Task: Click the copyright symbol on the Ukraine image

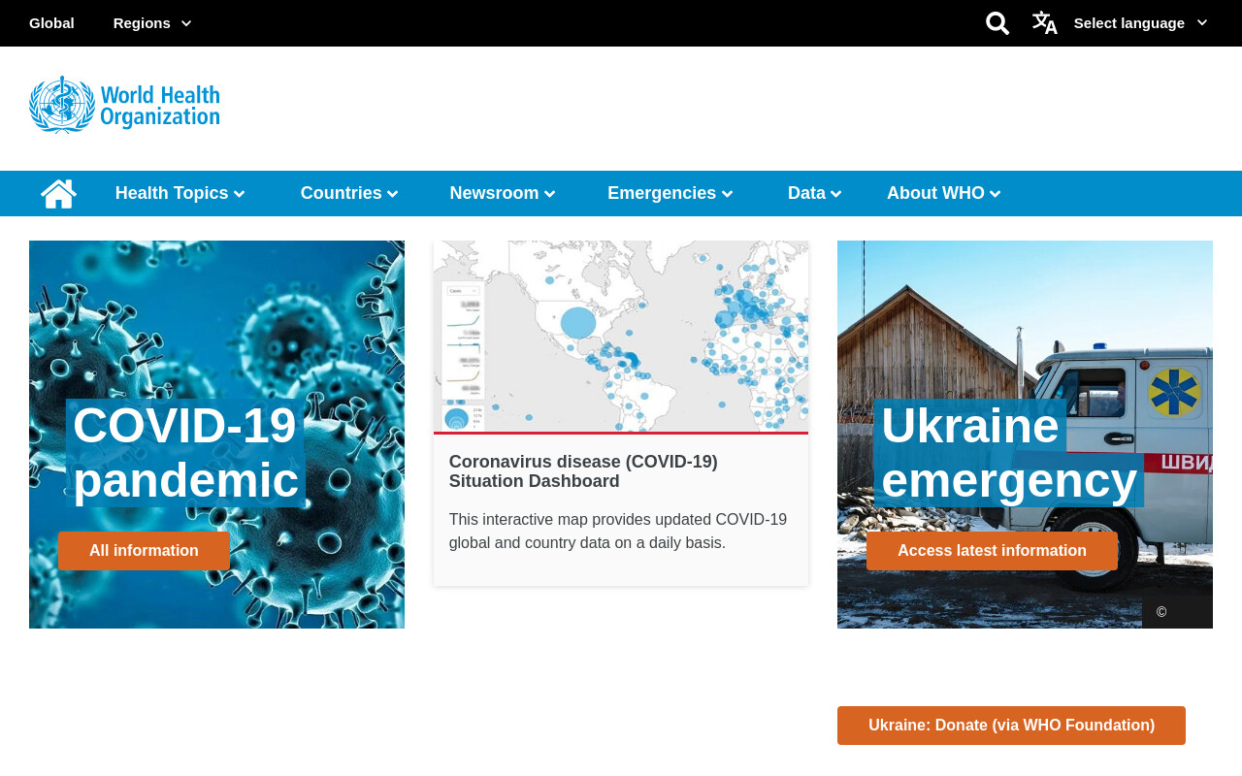Action: 1161,612
